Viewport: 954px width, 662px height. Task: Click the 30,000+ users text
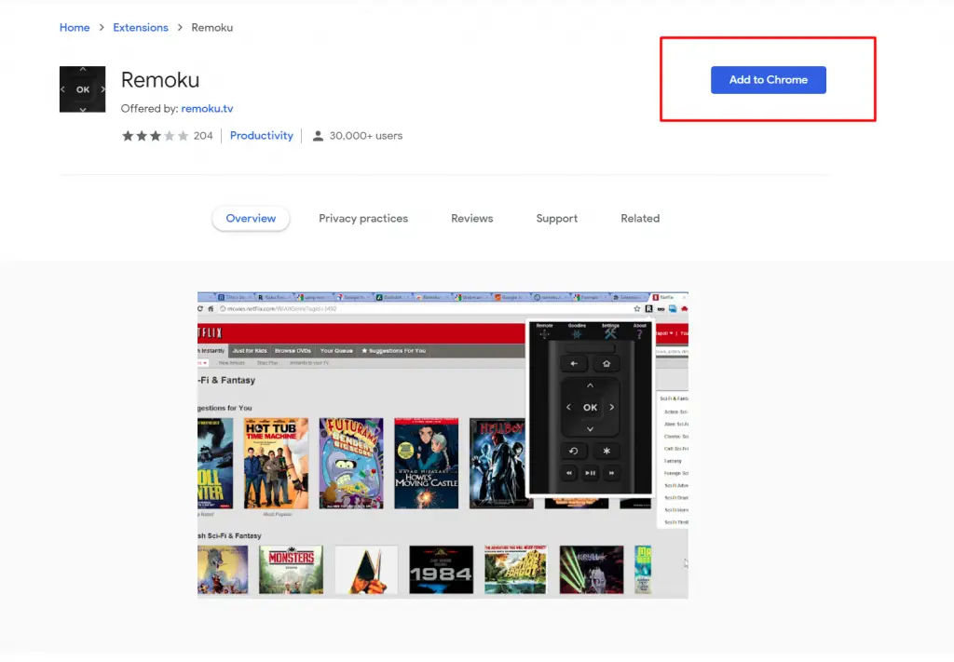pyautogui.click(x=365, y=136)
